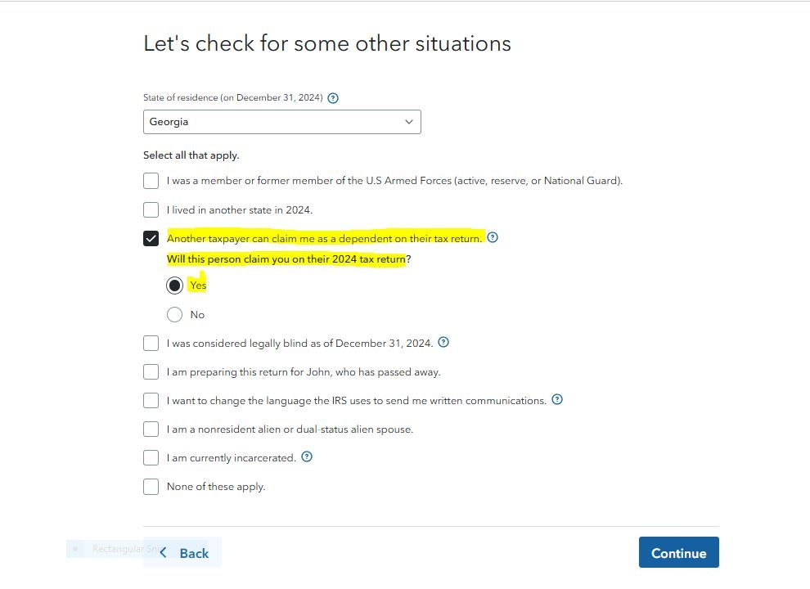This screenshot has width=810, height=589.
Task: Open help for State of residence
Action: click(333, 98)
